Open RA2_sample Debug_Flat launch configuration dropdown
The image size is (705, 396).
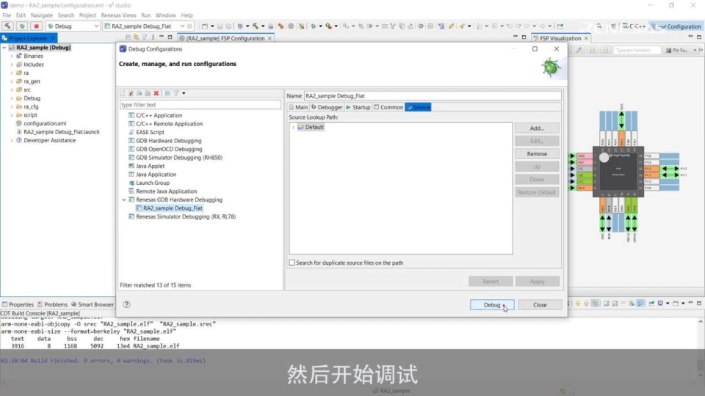pos(182,26)
